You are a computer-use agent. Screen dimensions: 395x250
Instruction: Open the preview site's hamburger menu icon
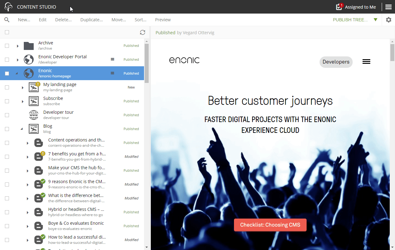[366, 62]
